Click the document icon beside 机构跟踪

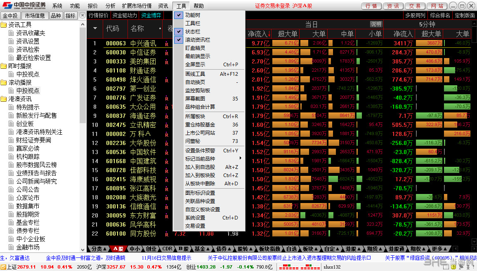pyautogui.click(x=11, y=157)
